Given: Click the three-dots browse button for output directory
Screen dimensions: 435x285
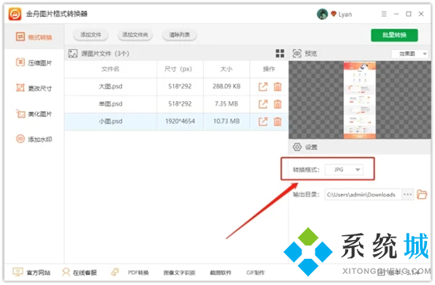Looking at the screenshot, I should tap(407, 194).
